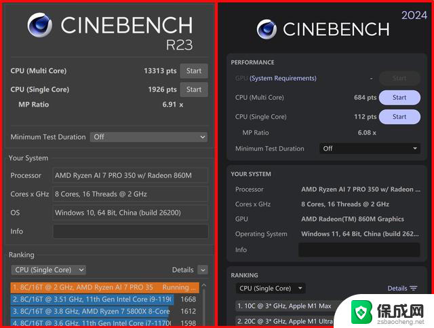Expand the R23 ranking Details chevron

click(x=203, y=270)
